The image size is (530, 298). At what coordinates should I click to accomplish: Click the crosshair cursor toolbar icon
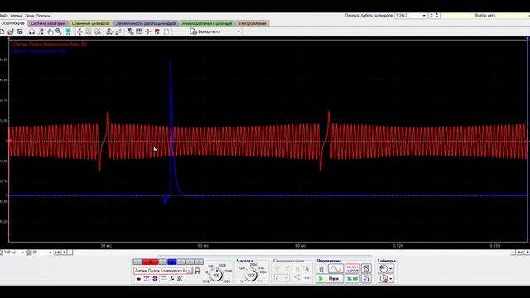pos(148,31)
